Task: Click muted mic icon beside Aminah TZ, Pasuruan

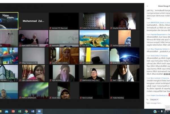Action: 50,28
